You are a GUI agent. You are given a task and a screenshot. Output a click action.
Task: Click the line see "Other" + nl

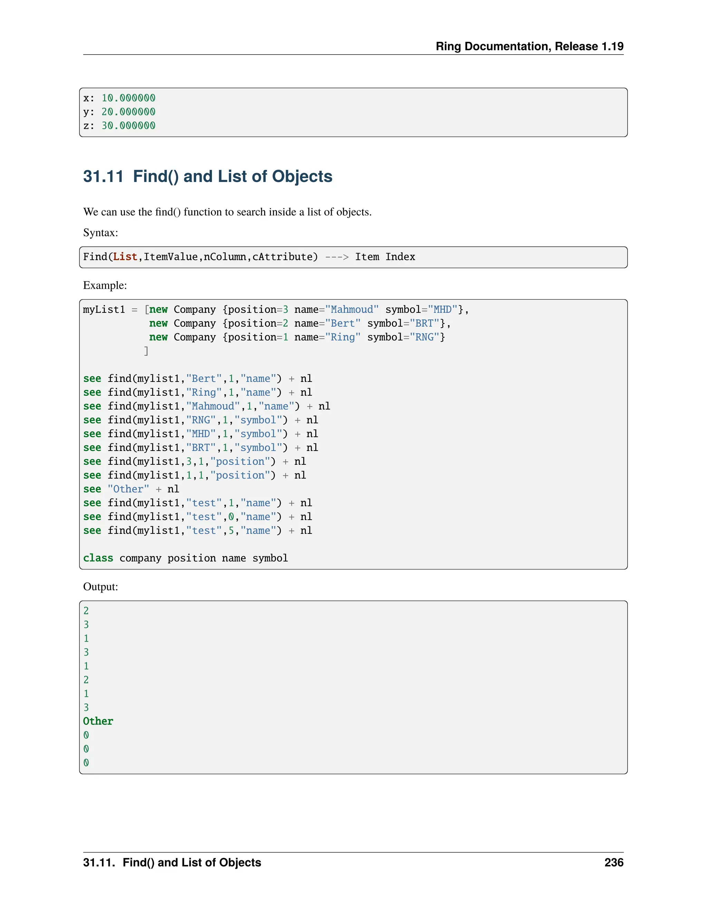131,489
